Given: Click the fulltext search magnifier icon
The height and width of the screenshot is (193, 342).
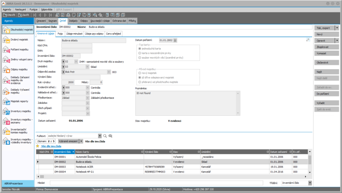Looking at the screenshot, I should 105,136.
